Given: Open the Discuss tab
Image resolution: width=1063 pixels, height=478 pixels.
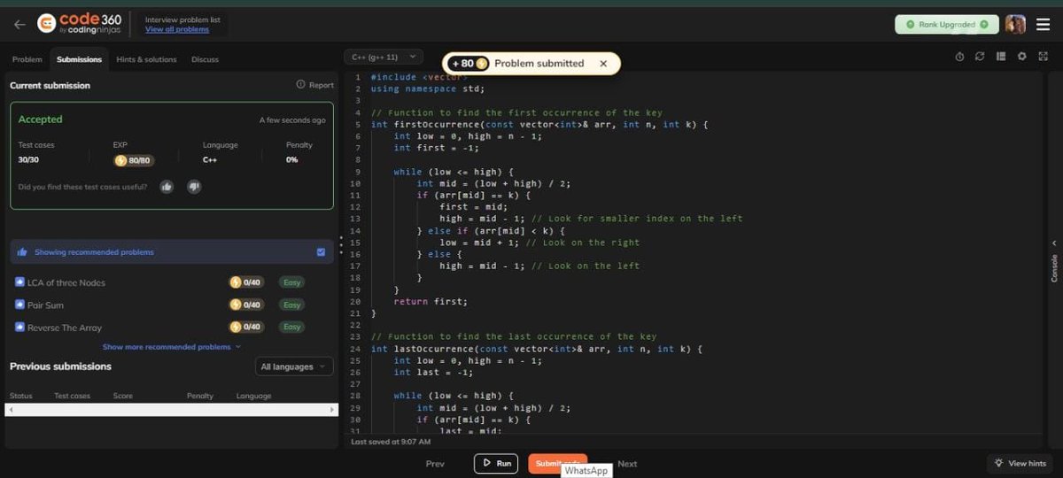Looking at the screenshot, I should (205, 59).
